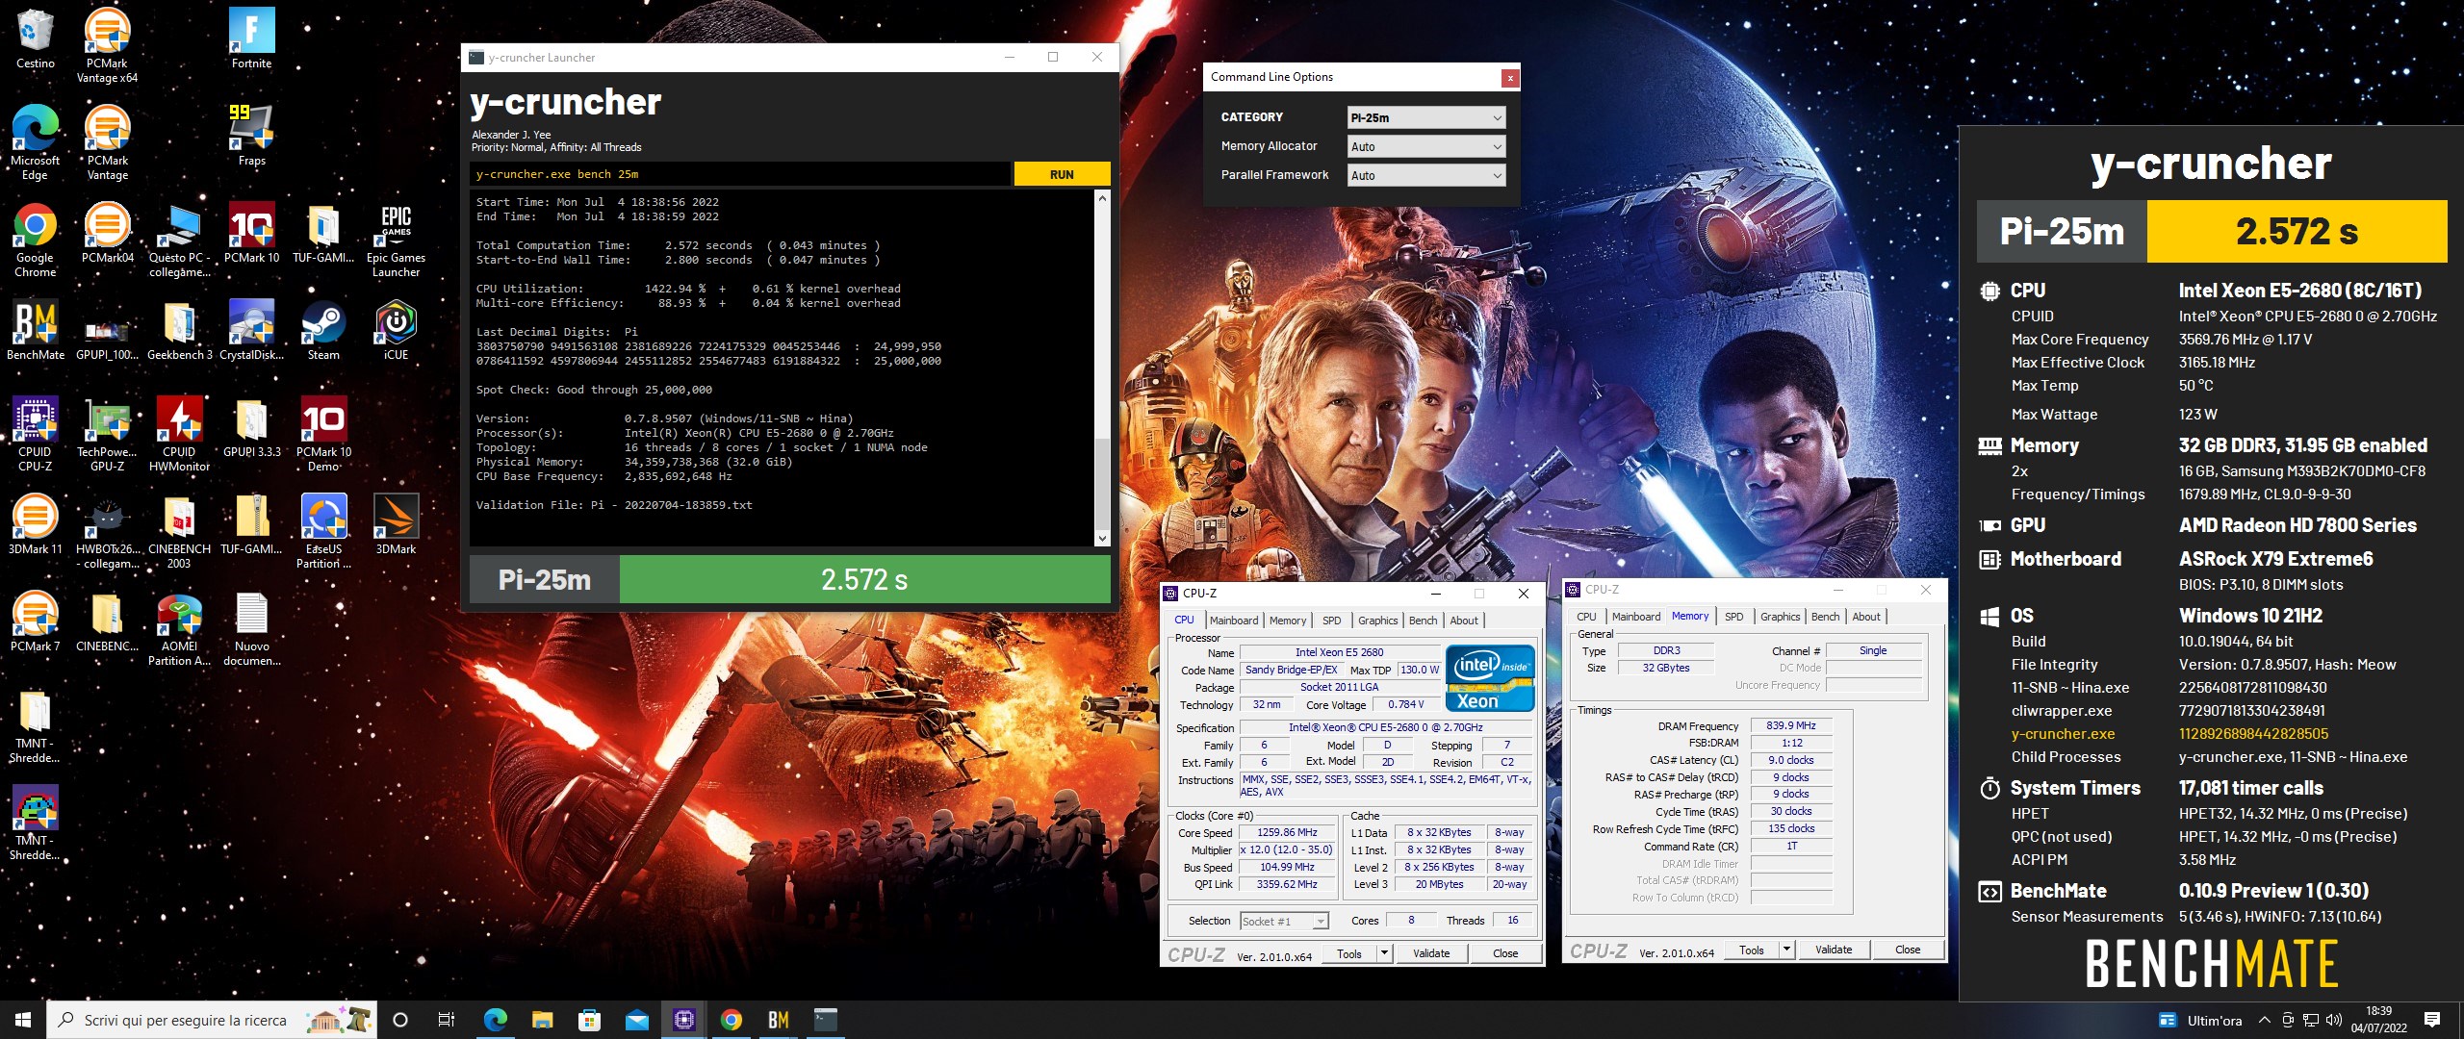Open the notification center icon
The height and width of the screenshot is (1039, 2464).
click(x=2432, y=1020)
